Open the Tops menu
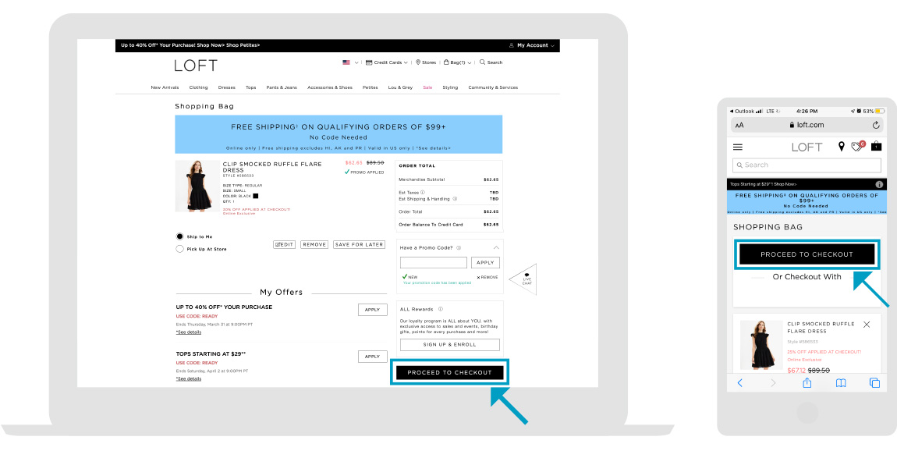Screen dimensions: 897x451 pos(250,87)
